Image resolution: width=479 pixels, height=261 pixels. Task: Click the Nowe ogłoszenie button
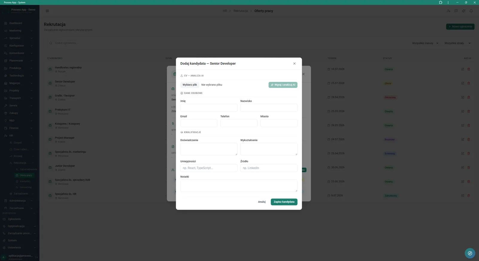460,27
